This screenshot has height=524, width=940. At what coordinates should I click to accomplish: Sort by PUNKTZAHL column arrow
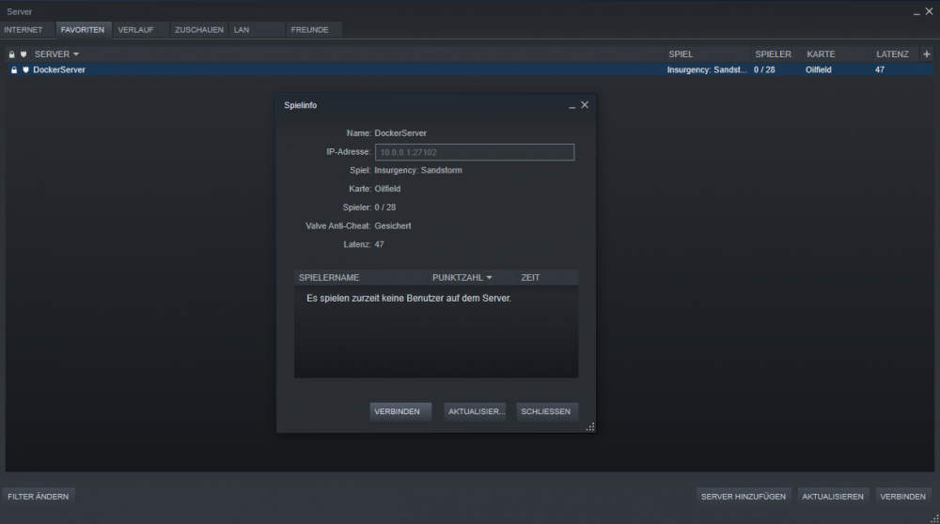pos(489,278)
